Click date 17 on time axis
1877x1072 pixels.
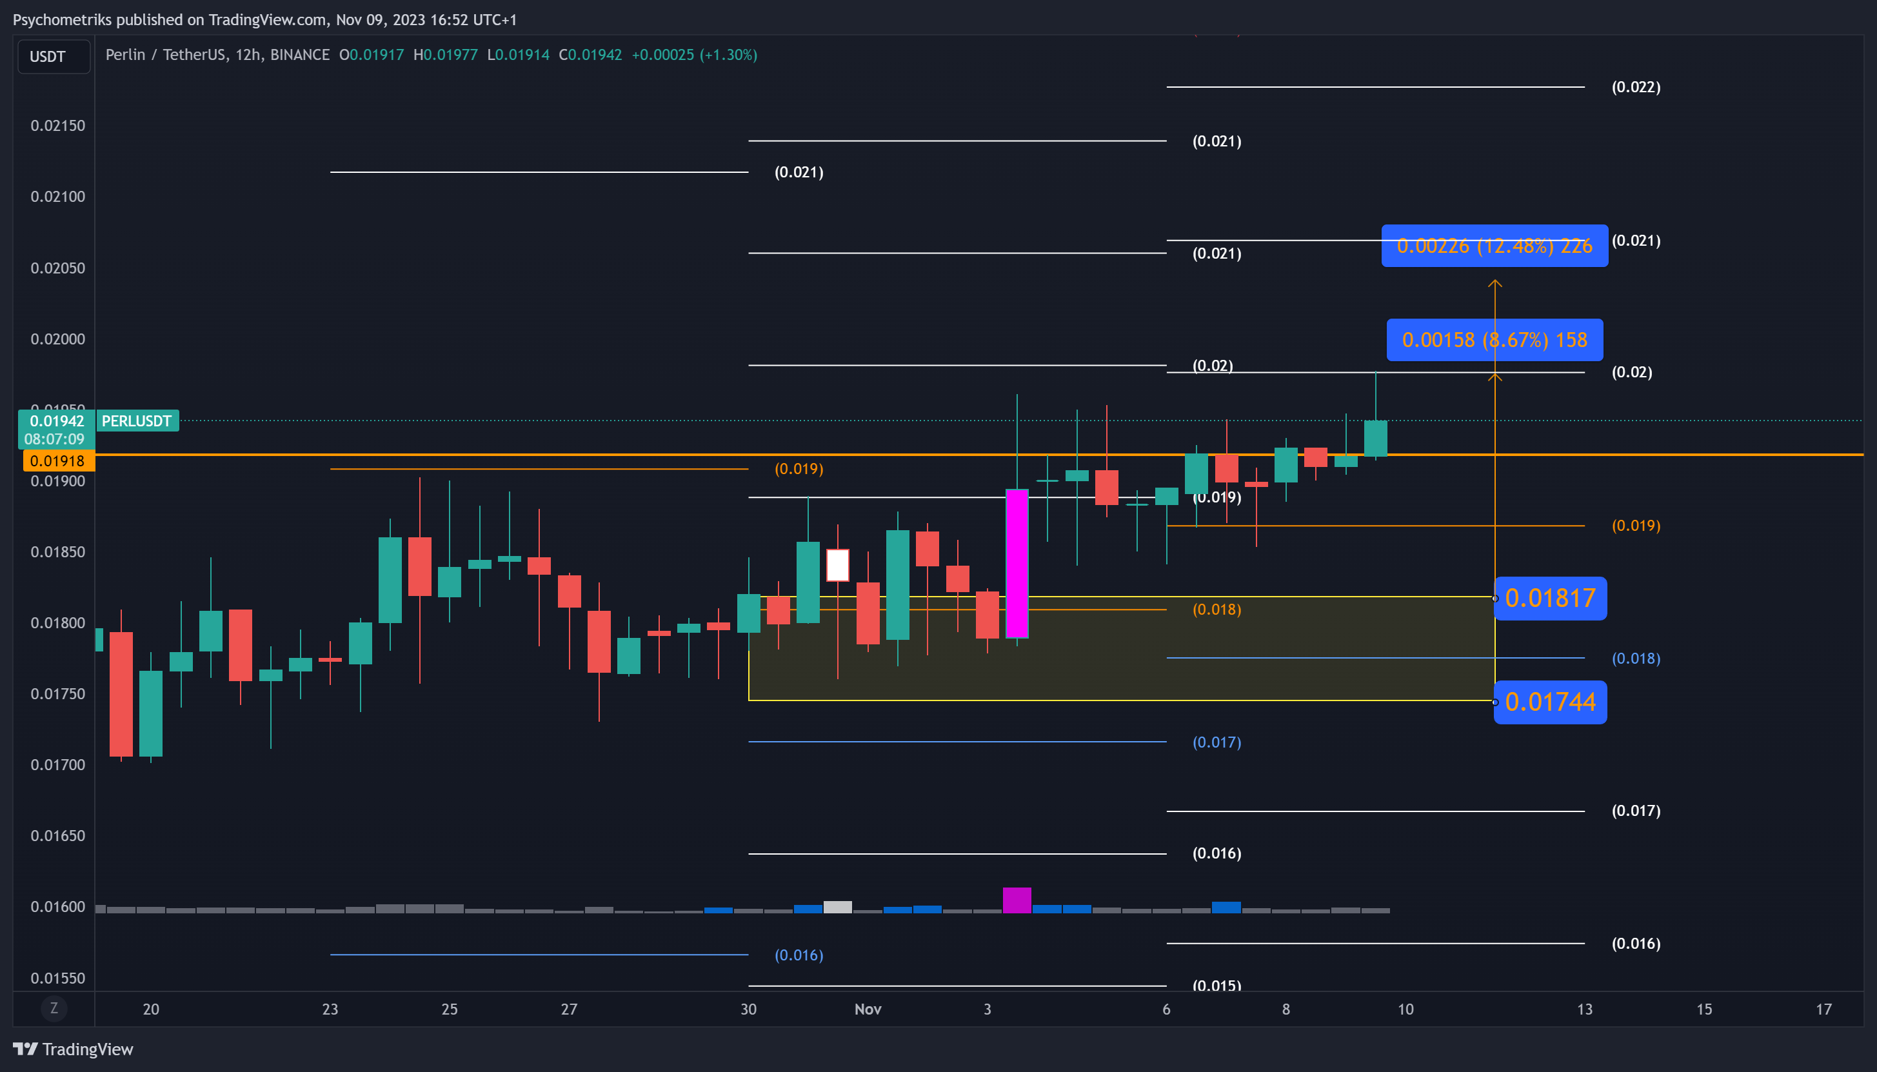(x=1823, y=1009)
